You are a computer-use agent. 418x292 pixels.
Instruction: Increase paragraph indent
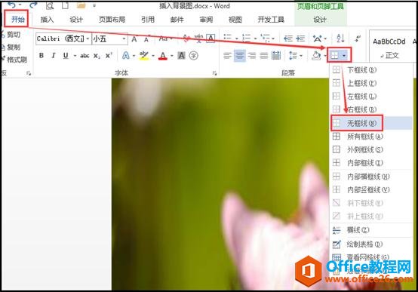(300, 38)
